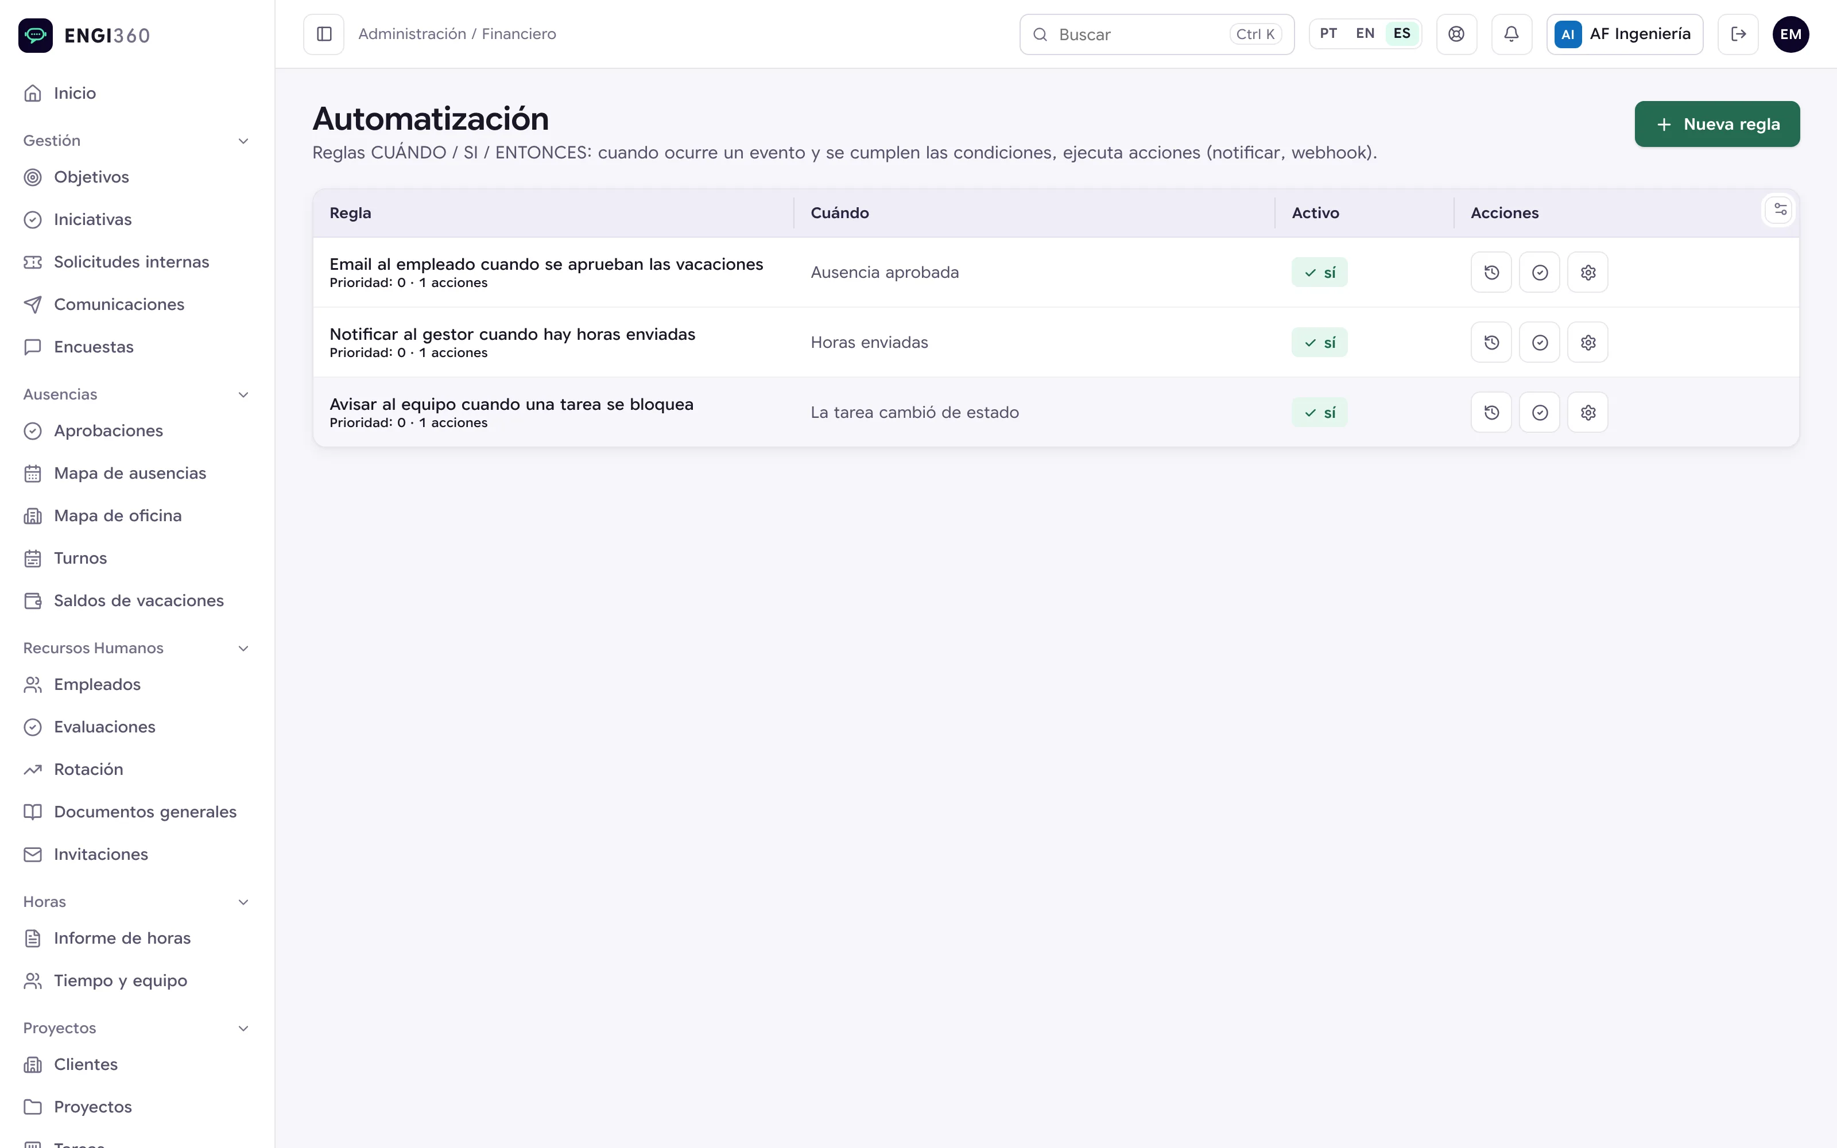Open AF Ingeniería company selector
This screenshot has height=1148, width=1837.
click(1625, 34)
